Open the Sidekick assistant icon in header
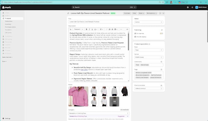The height and width of the screenshot is (121, 208). click(188, 7)
